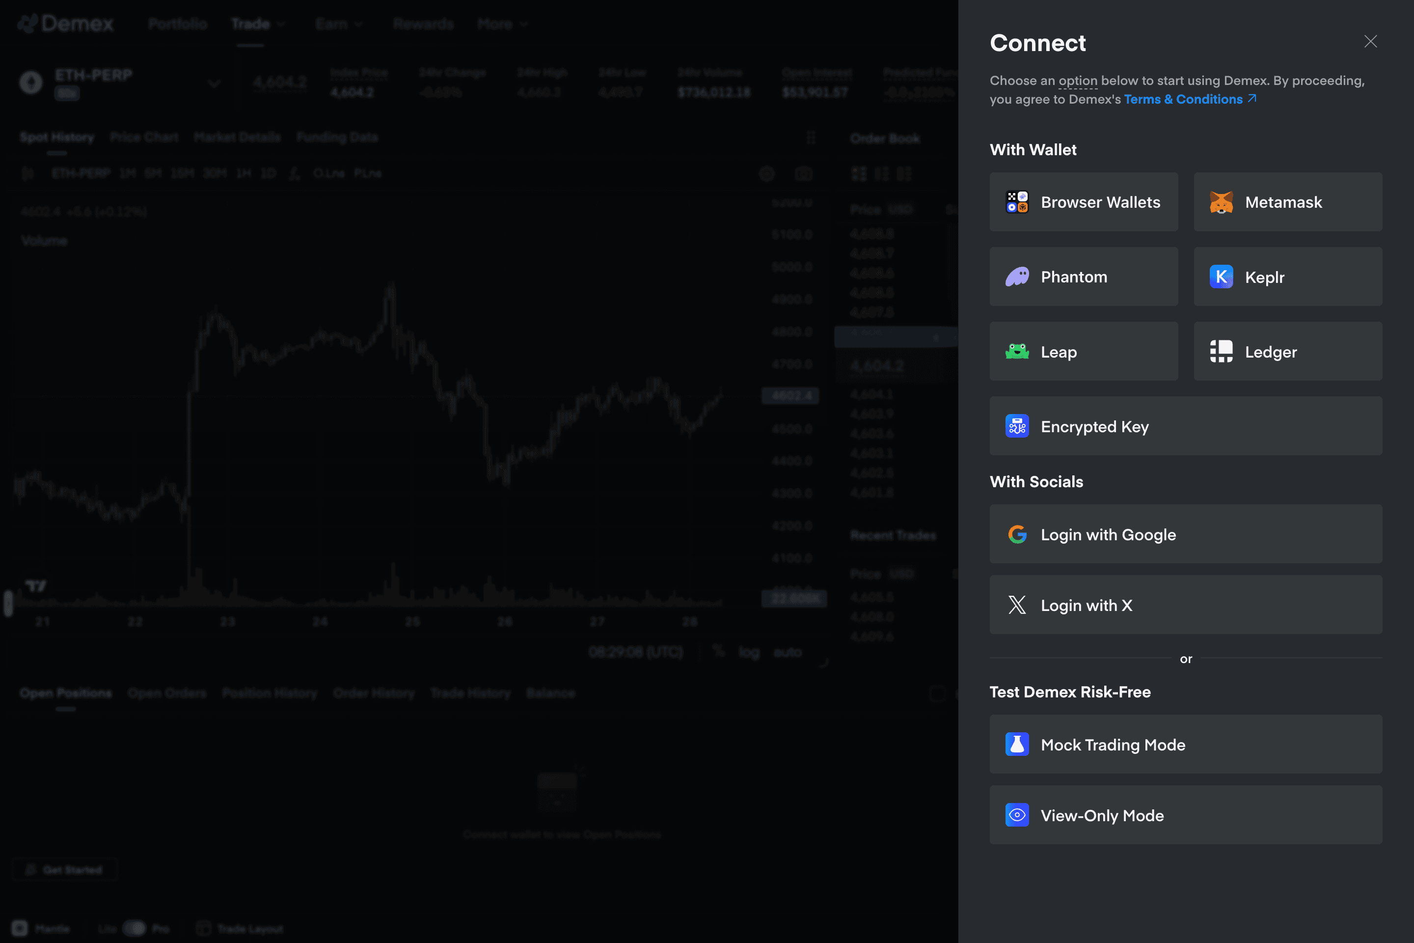
Task: Open the Terms & Conditions link
Action: (1183, 99)
